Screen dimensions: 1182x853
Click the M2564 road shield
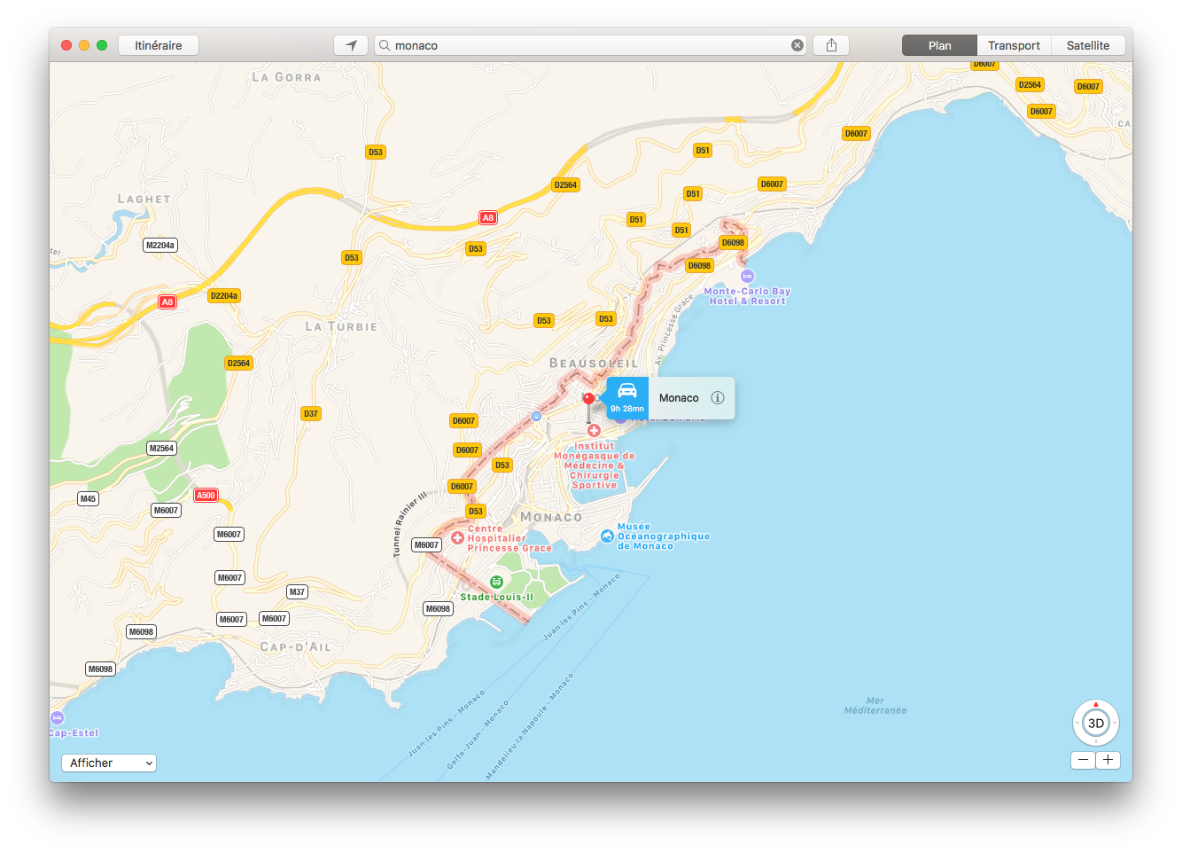161,448
